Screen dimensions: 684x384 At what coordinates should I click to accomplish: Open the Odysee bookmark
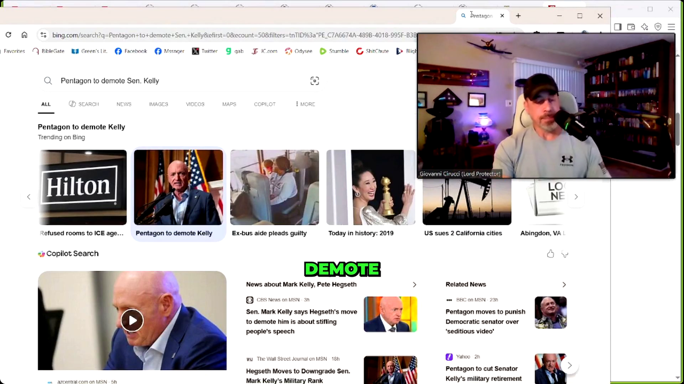(298, 51)
